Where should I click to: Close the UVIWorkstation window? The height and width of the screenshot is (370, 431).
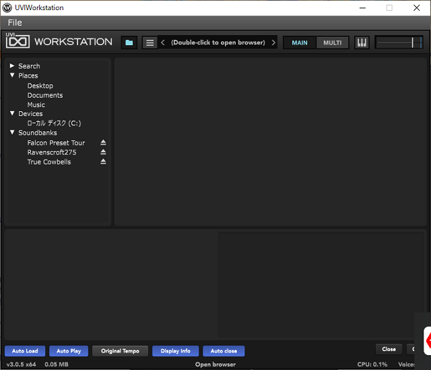point(416,7)
